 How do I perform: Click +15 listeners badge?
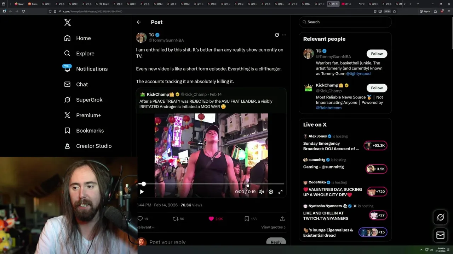pos(373,232)
